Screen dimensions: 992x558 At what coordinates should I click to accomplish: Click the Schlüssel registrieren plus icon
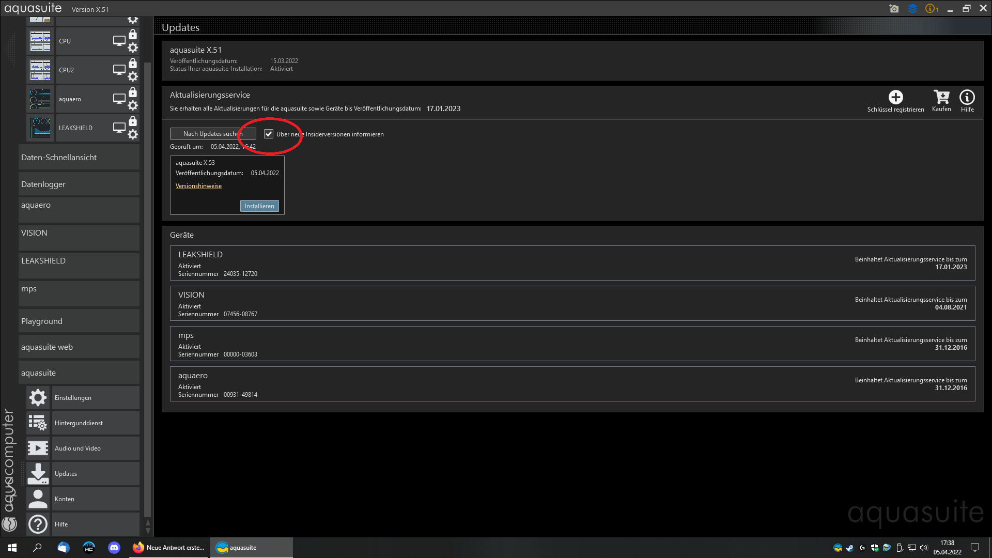[x=895, y=97]
